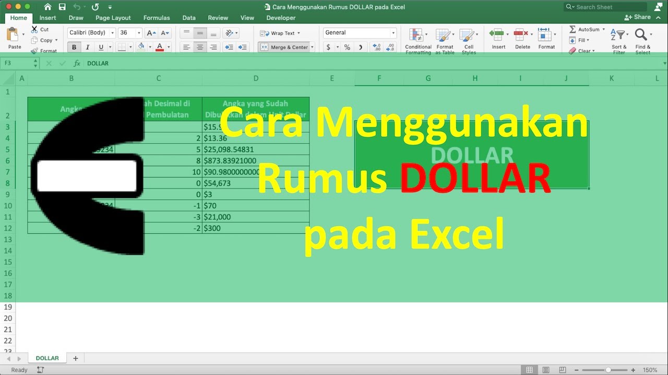Viewport: 668px width, 375px height.
Task: Toggle top vertical alignment
Action: coord(186,33)
